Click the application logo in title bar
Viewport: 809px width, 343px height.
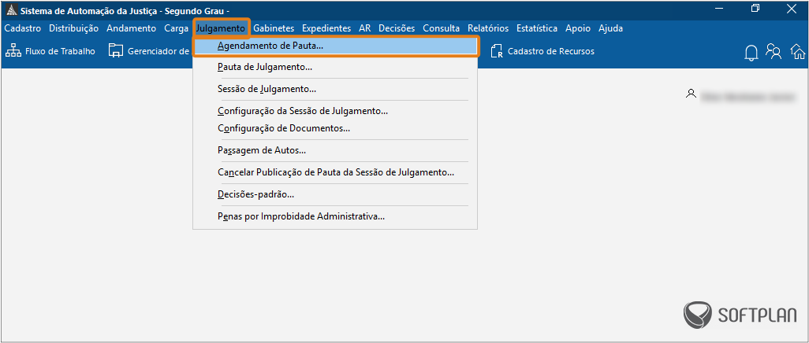(x=10, y=9)
